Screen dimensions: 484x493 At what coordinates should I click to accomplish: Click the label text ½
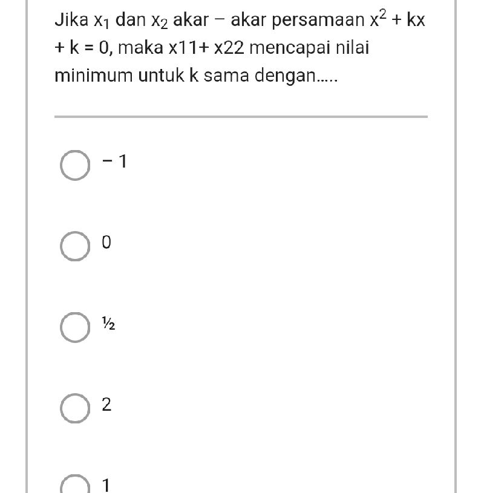pyautogui.click(x=110, y=324)
